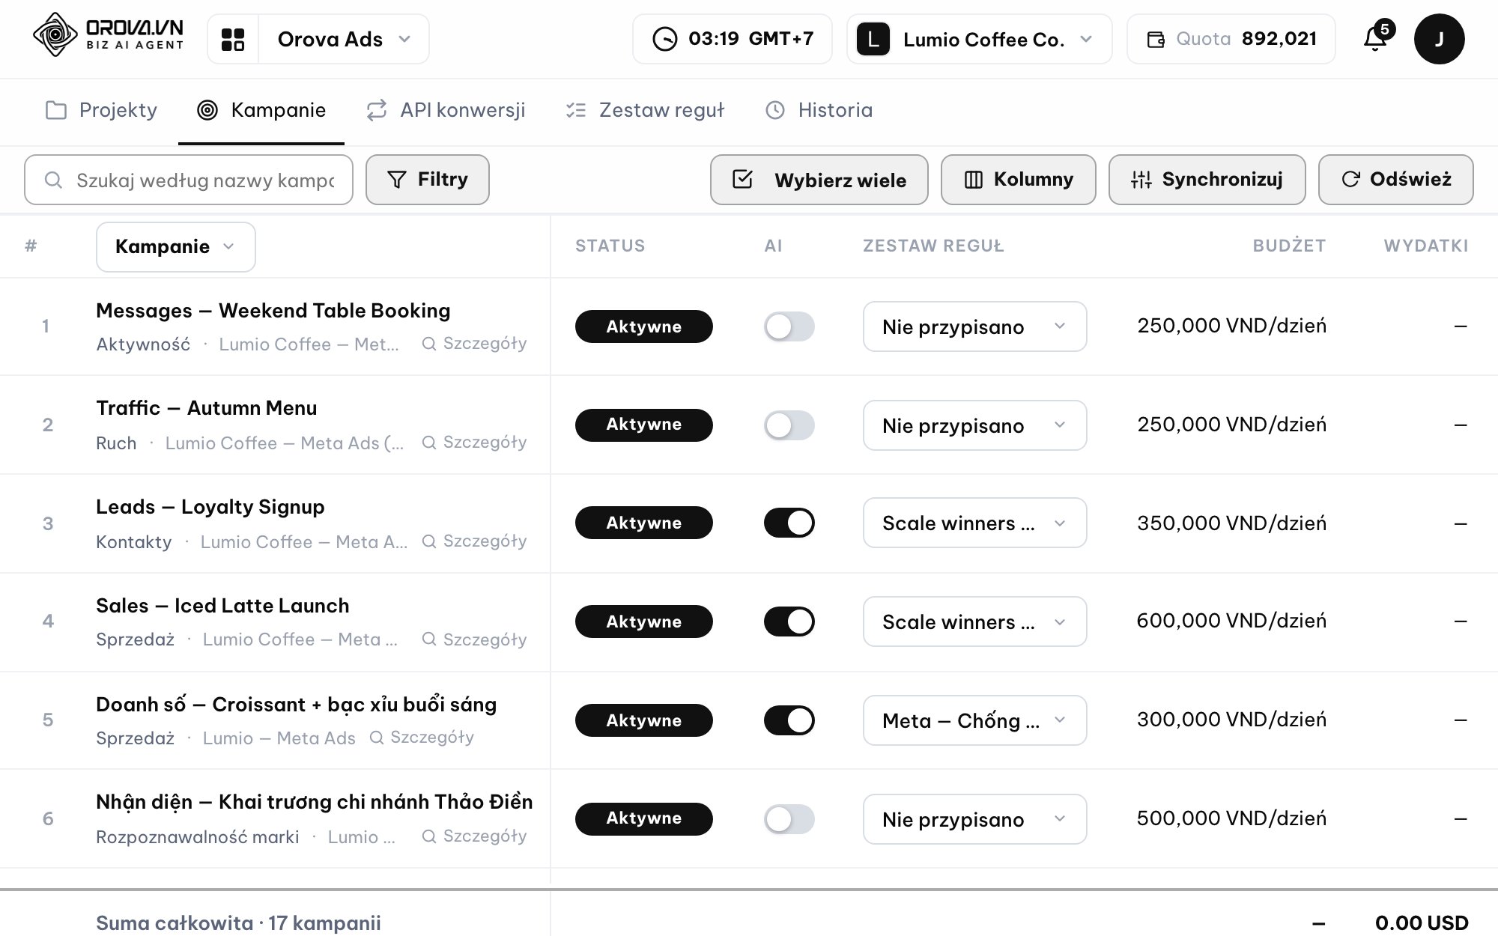Open the Historia tab

pyautogui.click(x=819, y=111)
